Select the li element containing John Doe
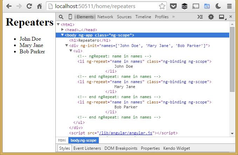 point(144,61)
